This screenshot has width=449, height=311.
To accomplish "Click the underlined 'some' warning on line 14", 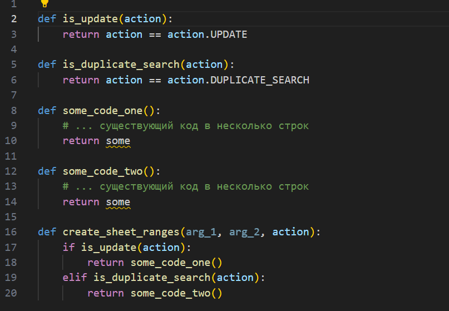I will (x=118, y=202).
